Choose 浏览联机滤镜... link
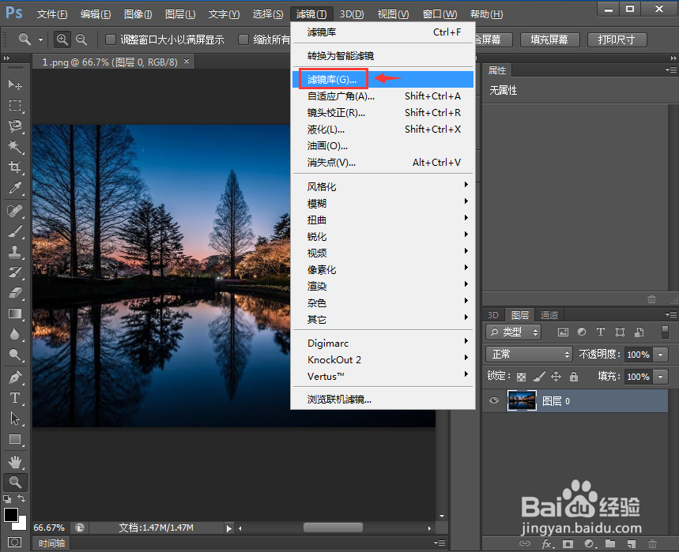The image size is (679, 552). pos(383,400)
